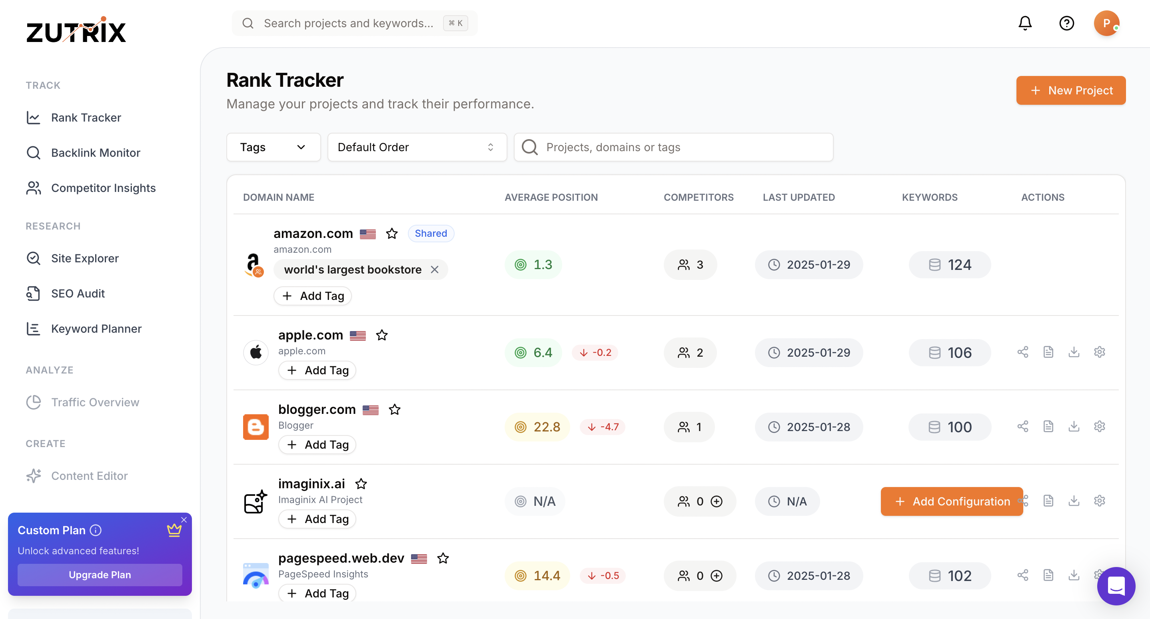
Task: Click the Custom Plan info icon
Action: coord(96,530)
